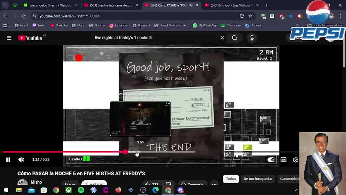
Task: Open the #general bookmark
Action: coord(141,25)
